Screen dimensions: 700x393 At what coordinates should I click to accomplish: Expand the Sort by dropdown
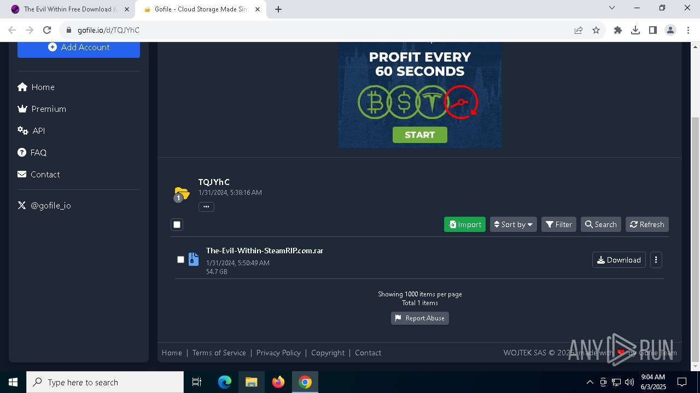pos(513,224)
